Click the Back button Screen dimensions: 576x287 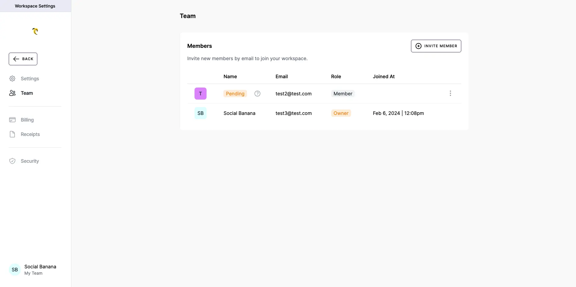pos(23,59)
